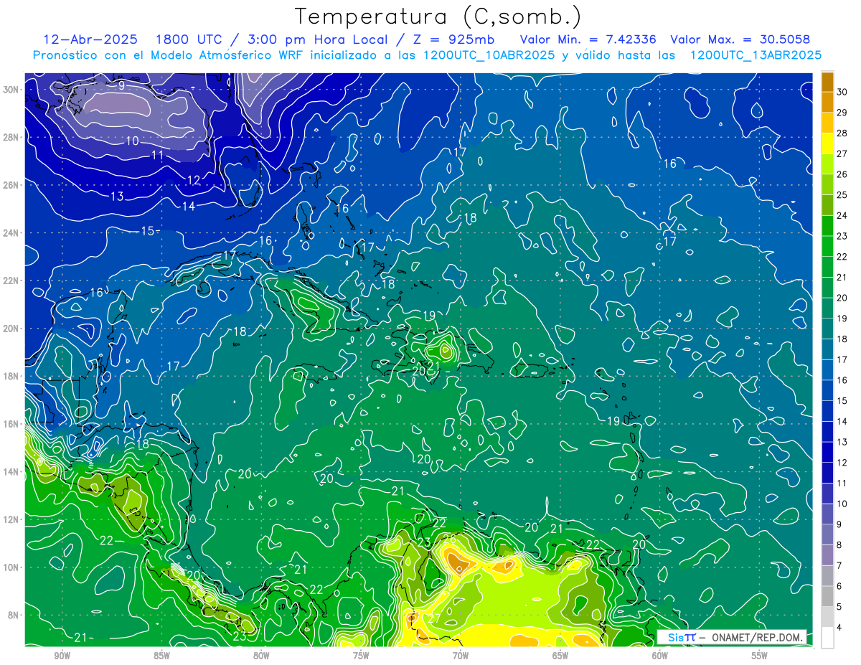Viewport: 861px width, 665px height.
Task: Click the color scale tick value "4"
Action: coord(840,626)
